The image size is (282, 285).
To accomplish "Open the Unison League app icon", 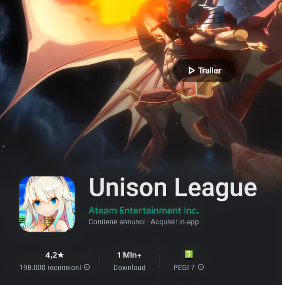I will pyautogui.click(x=47, y=204).
